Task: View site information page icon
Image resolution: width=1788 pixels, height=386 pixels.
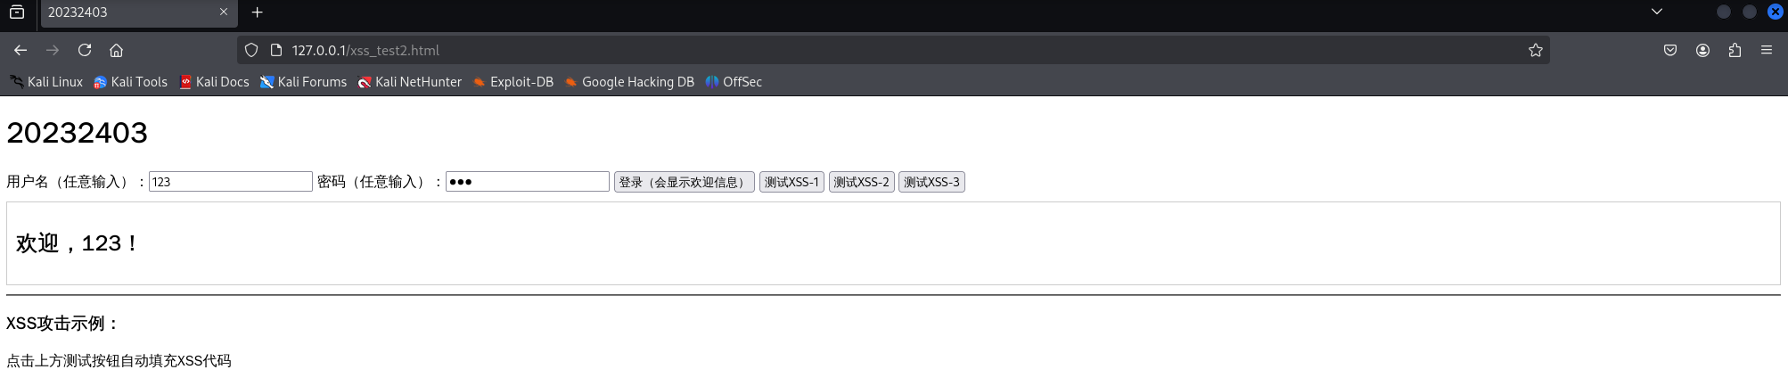Action: (276, 50)
